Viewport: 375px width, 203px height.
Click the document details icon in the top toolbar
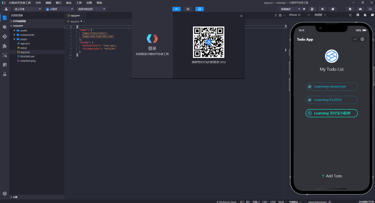[x=350, y=9]
